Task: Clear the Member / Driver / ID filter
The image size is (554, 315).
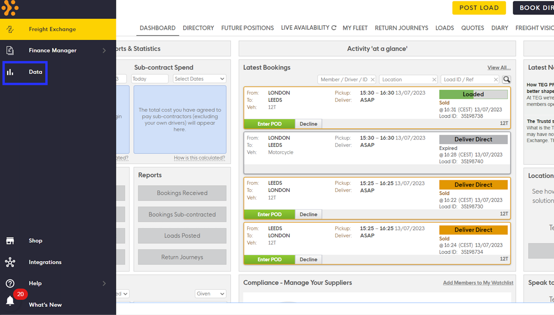Action: click(372, 80)
